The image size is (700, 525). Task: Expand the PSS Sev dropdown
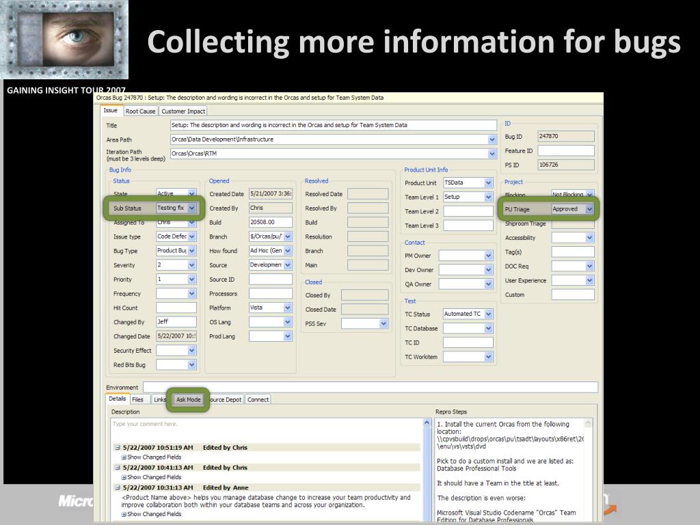(383, 323)
